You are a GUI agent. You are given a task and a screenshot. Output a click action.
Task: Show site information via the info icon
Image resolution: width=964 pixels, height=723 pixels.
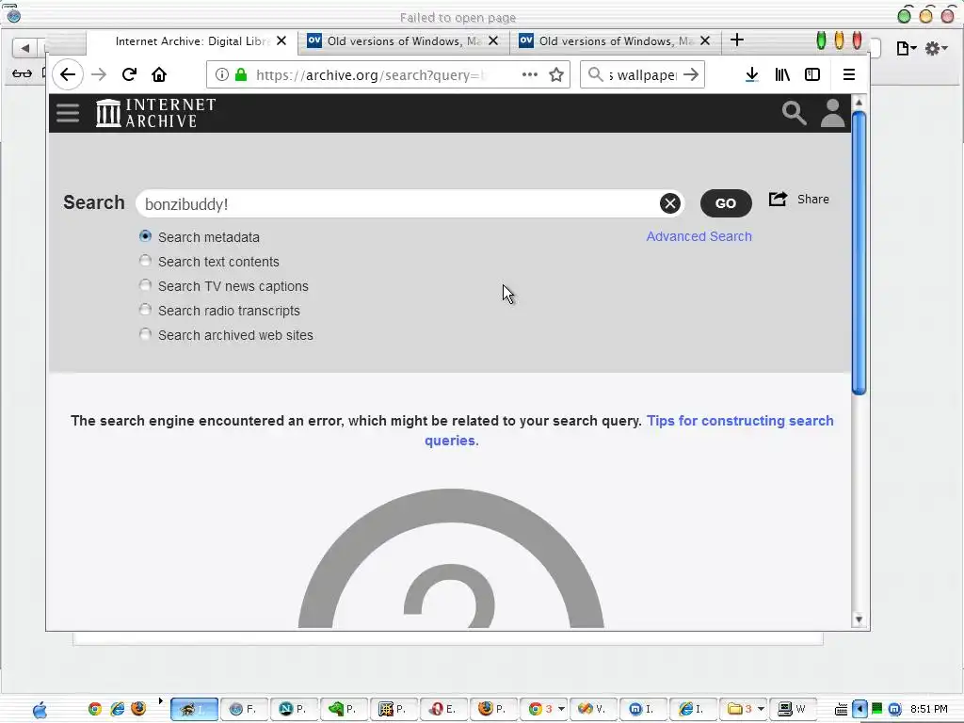coord(222,75)
